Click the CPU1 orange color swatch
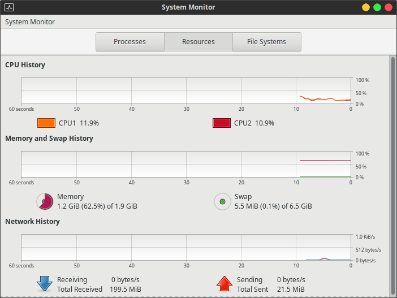The width and height of the screenshot is (397, 298). click(x=46, y=123)
